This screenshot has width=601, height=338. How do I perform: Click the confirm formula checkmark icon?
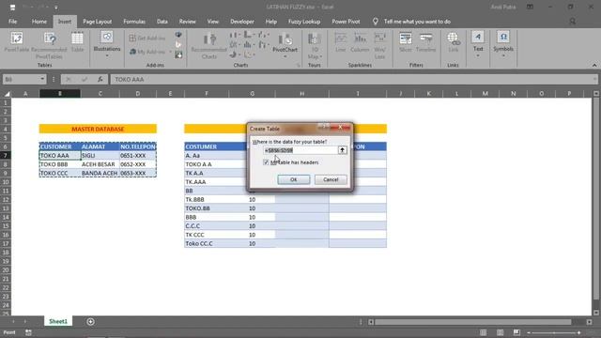pos(84,79)
